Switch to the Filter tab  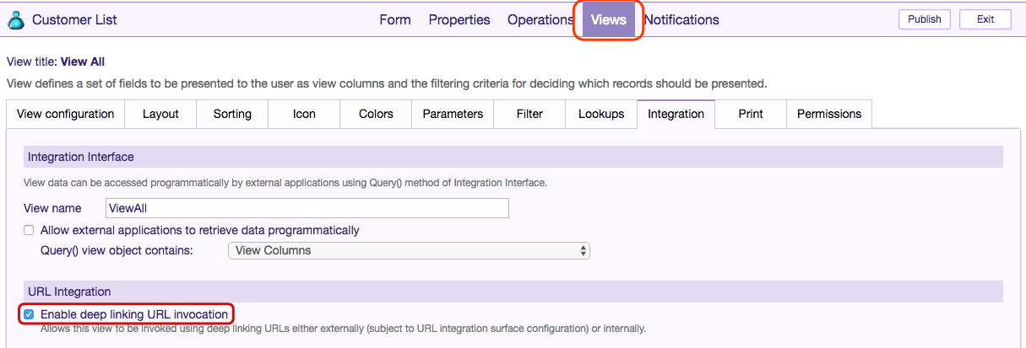[x=529, y=114]
